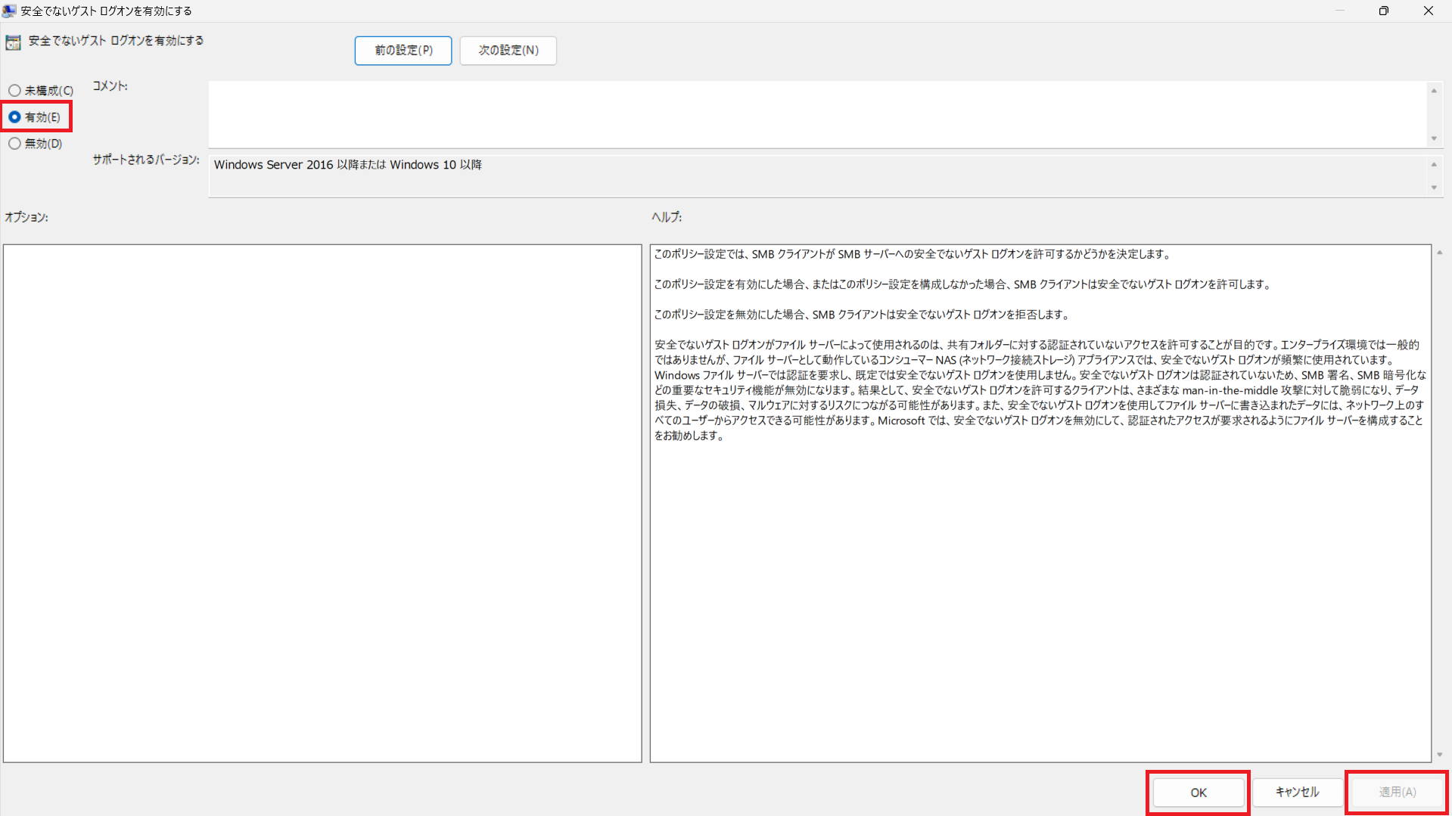Click the help pane scroll-up arrow
This screenshot has width=1452, height=816.
[x=1440, y=253]
